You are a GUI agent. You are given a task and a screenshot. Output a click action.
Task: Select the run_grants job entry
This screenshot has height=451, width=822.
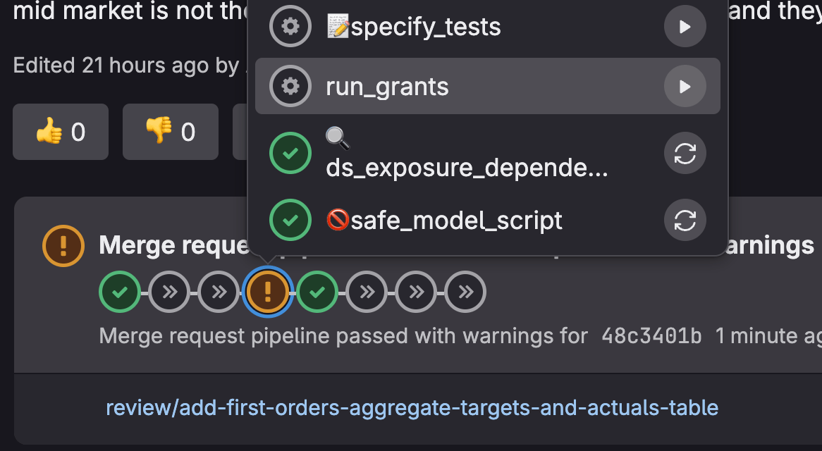point(488,86)
